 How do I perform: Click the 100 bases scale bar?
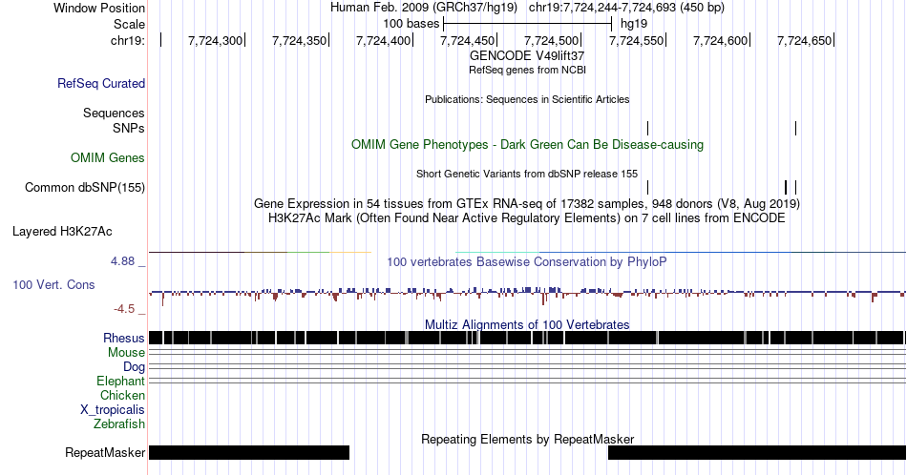click(x=528, y=24)
